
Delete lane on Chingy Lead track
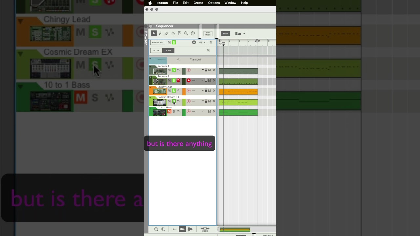(214, 91)
